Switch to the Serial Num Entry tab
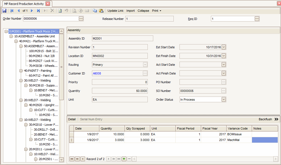The width and height of the screenshot is (281, 165). 91,119
